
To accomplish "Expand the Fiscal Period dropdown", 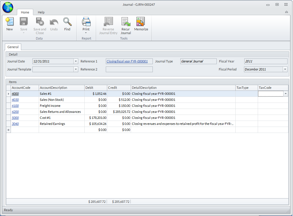I will [285, 69].
